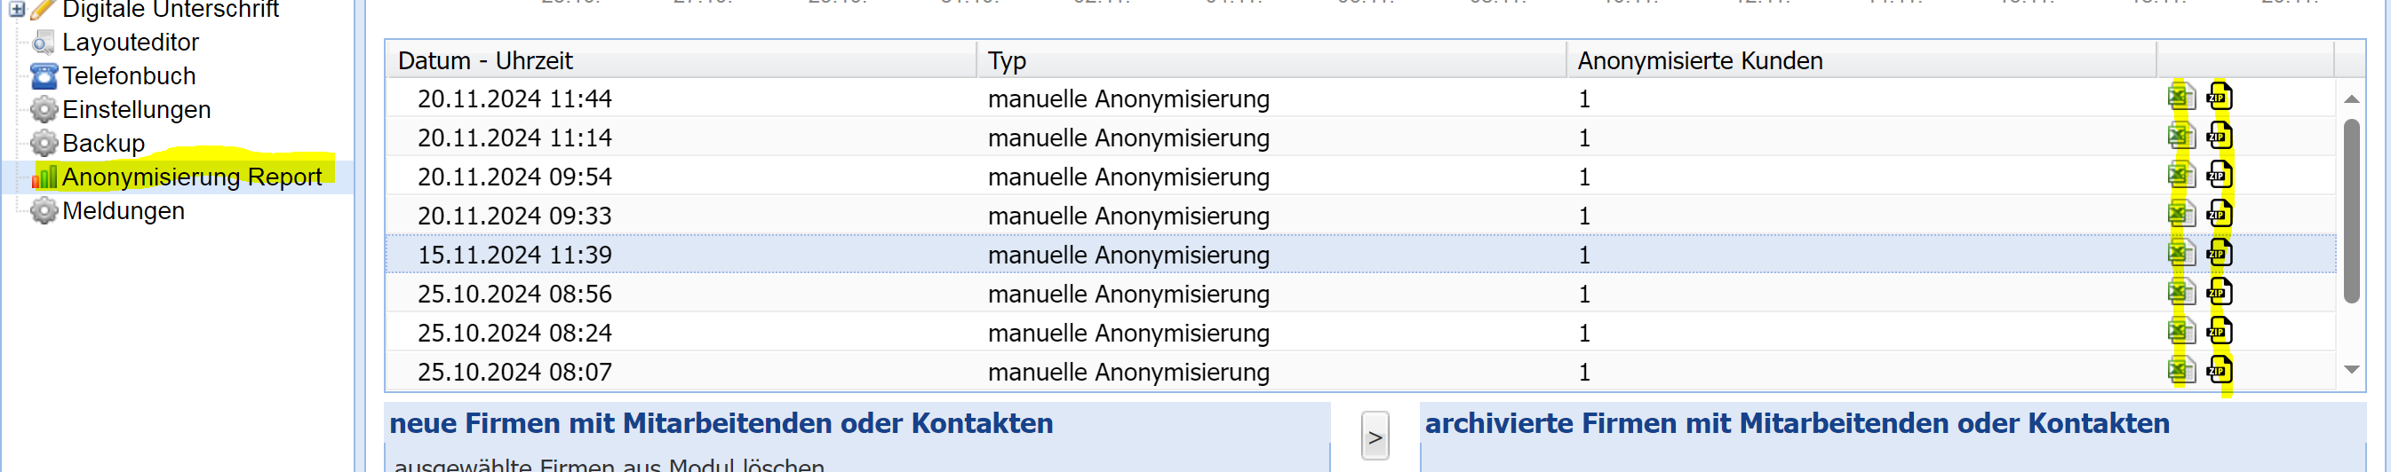Click the > button between company panels
This screenshot has height=472, width=2391.
pyautogui.click(x=1375, y=436)
